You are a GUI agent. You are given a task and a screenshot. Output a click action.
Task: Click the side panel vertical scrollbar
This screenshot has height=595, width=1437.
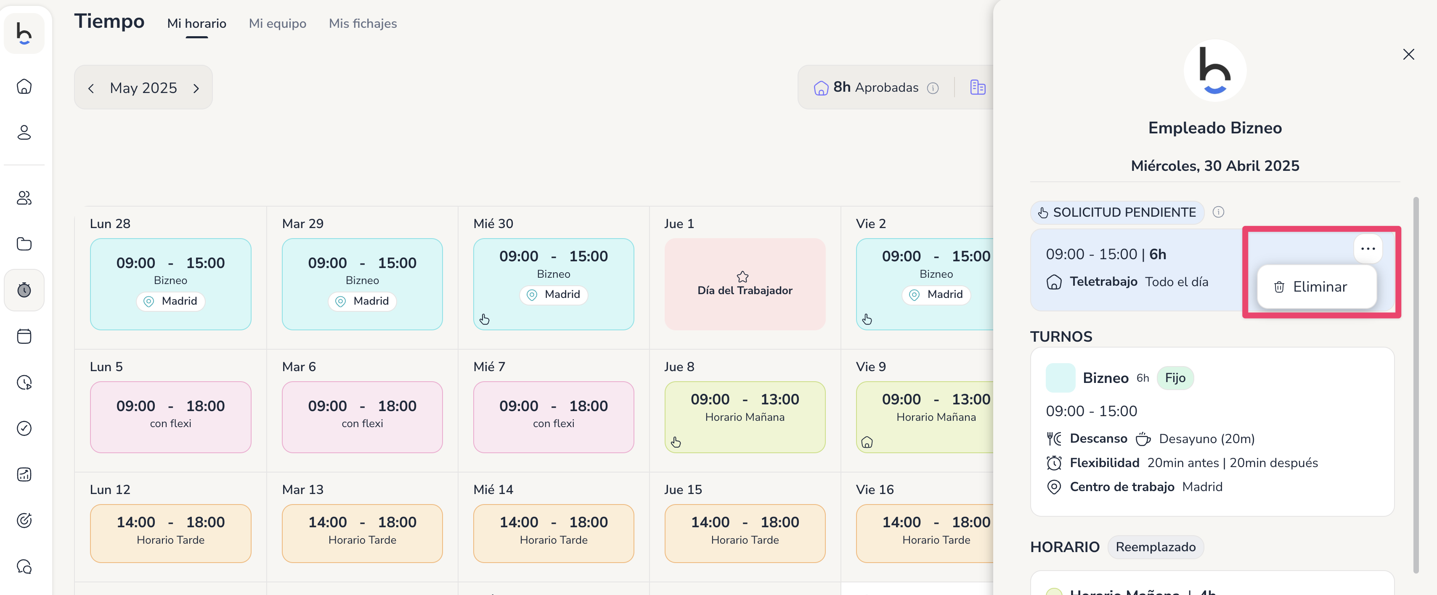tap(1416, 385)
